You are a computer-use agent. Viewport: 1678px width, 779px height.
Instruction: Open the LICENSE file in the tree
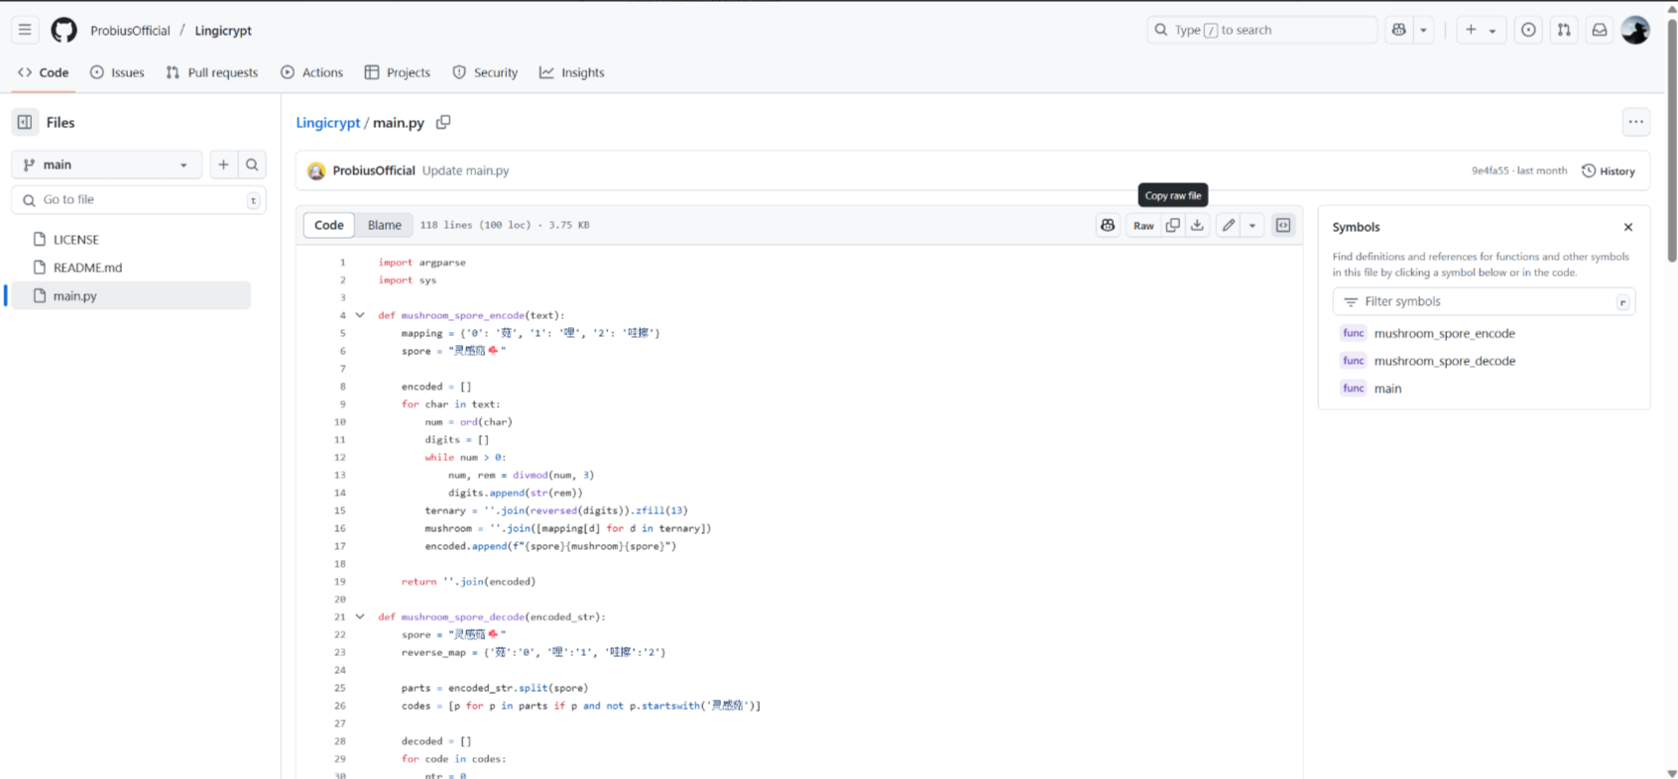75,239
